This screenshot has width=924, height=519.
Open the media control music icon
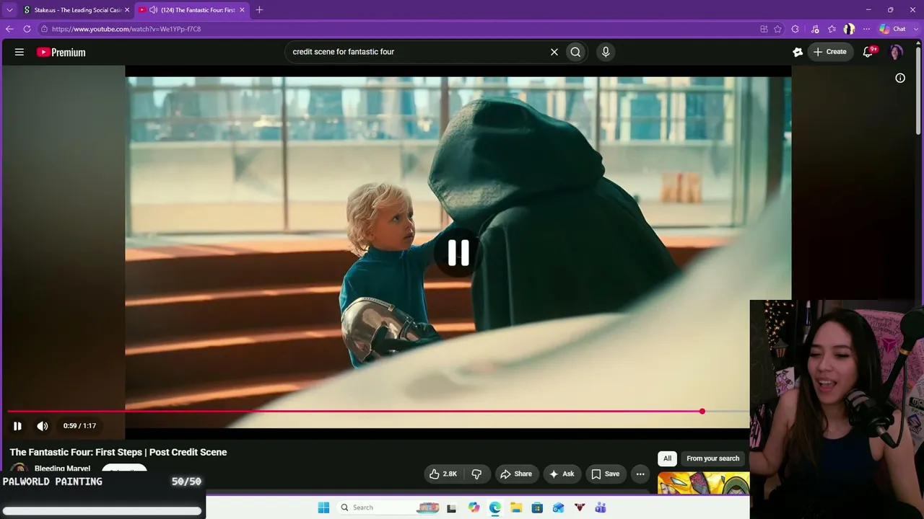(x=815, y=29)
